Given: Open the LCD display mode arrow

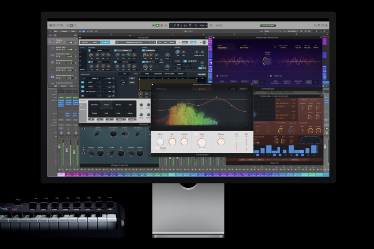Looking at the screenshot, I should coord(207,25).
